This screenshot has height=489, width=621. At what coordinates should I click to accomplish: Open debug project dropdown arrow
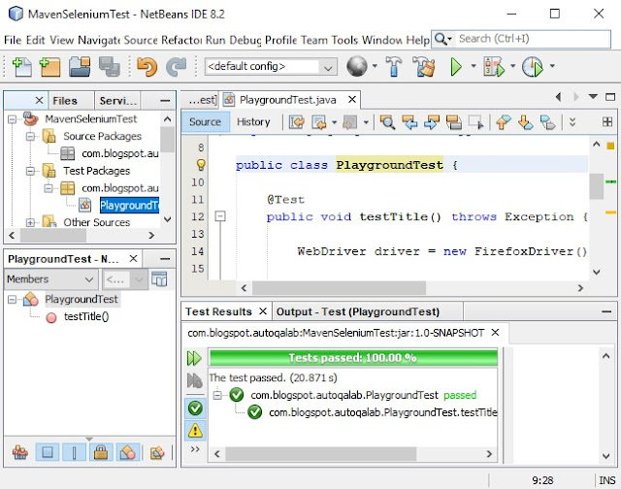tap(512, 66)
